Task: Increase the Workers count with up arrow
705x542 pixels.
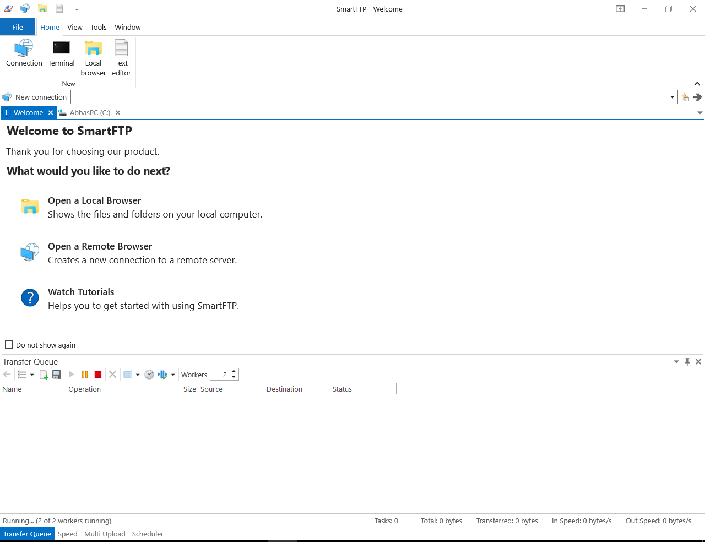Action: pos(234,372)
